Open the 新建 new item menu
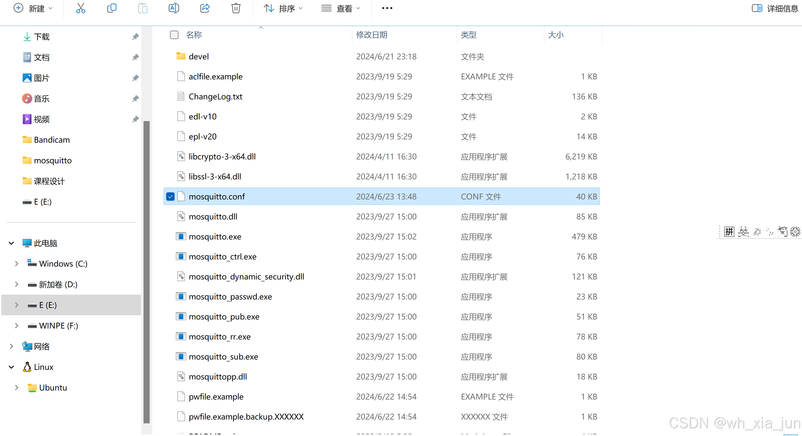Image resolution: width=802 pixels, height=436 pixels. tap(33, 8)
